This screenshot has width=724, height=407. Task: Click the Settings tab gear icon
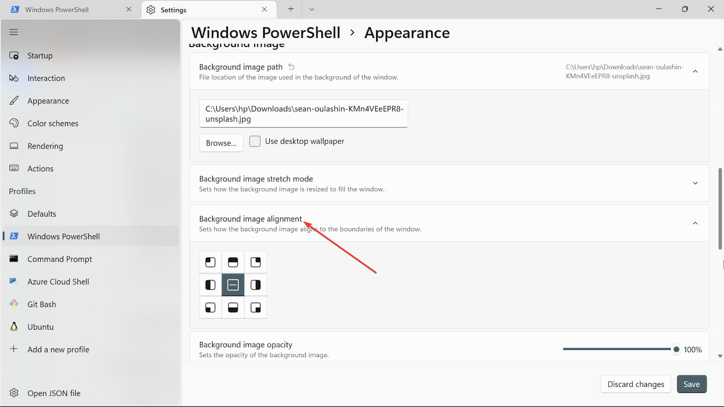tap(151, 9)
